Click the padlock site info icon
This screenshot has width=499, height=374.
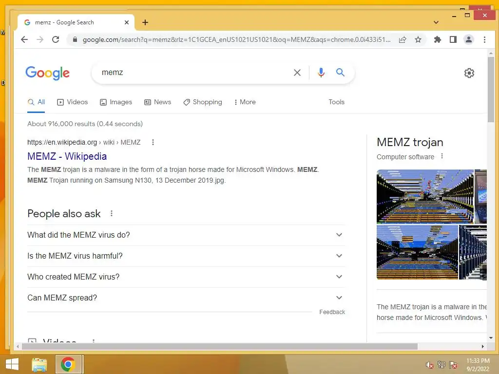(75, 39)
